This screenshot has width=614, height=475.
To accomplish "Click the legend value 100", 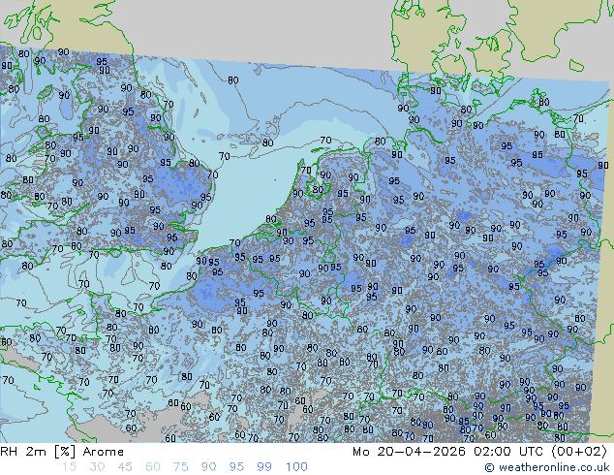I will click(296, 467).
